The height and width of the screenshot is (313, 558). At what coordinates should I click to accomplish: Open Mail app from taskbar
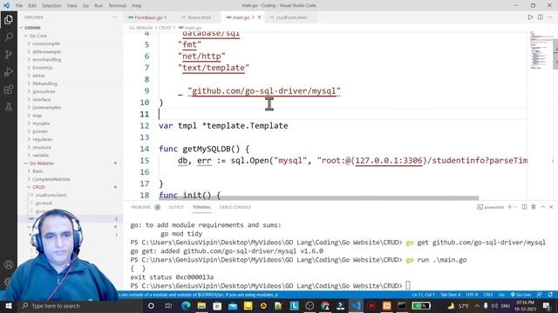pyautogui.click(x=233, y=305)
